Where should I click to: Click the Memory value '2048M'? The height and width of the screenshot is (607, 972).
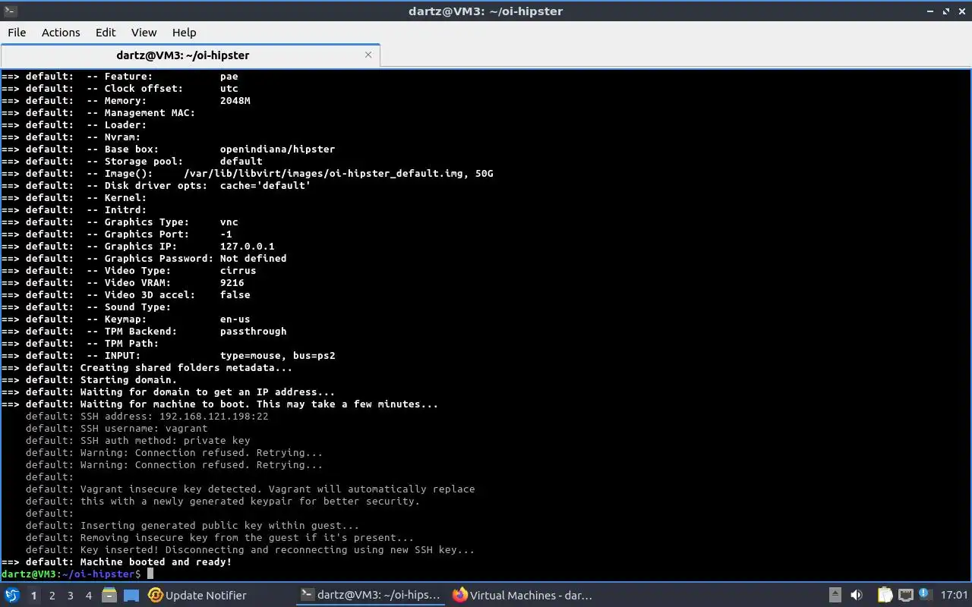tap(235, 100)
